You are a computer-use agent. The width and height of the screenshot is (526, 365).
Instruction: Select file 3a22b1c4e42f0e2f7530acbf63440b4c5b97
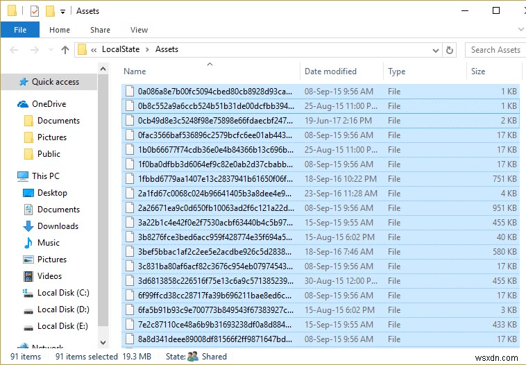pyautogui.click(x=321, y=223)
